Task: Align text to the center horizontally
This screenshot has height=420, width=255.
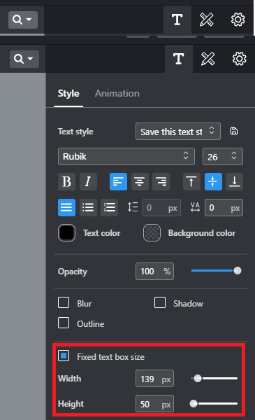Action: tap(140, 181)
